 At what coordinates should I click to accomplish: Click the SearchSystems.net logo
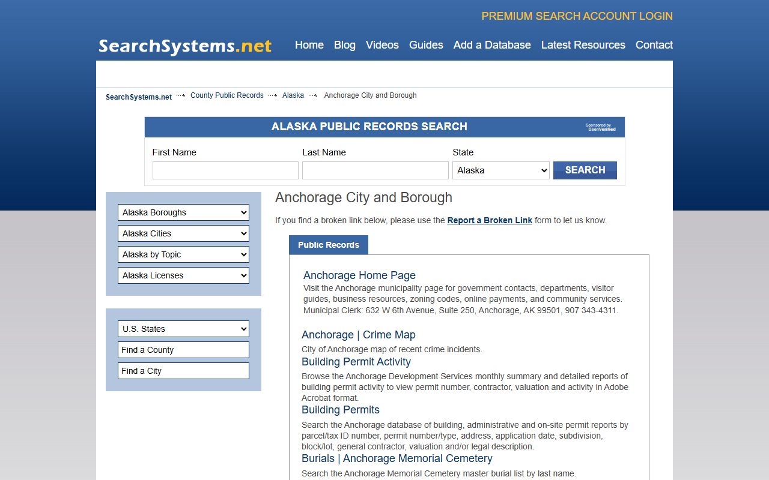tap(185, 46)
